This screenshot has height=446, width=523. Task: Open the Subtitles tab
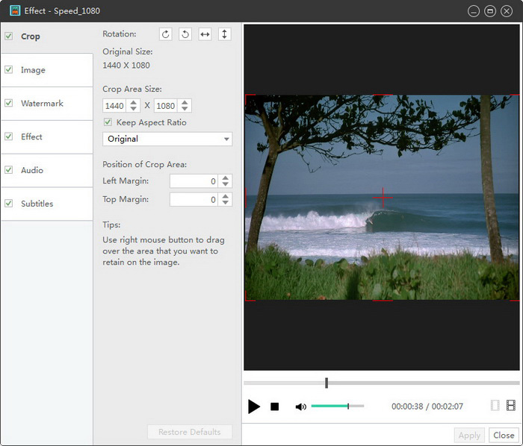(37, 204)
